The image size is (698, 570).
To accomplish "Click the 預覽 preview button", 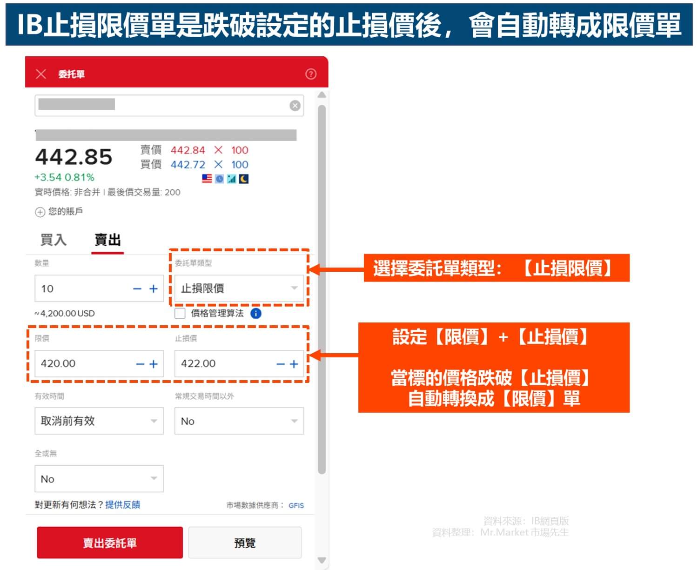I will tap(245, 543).
